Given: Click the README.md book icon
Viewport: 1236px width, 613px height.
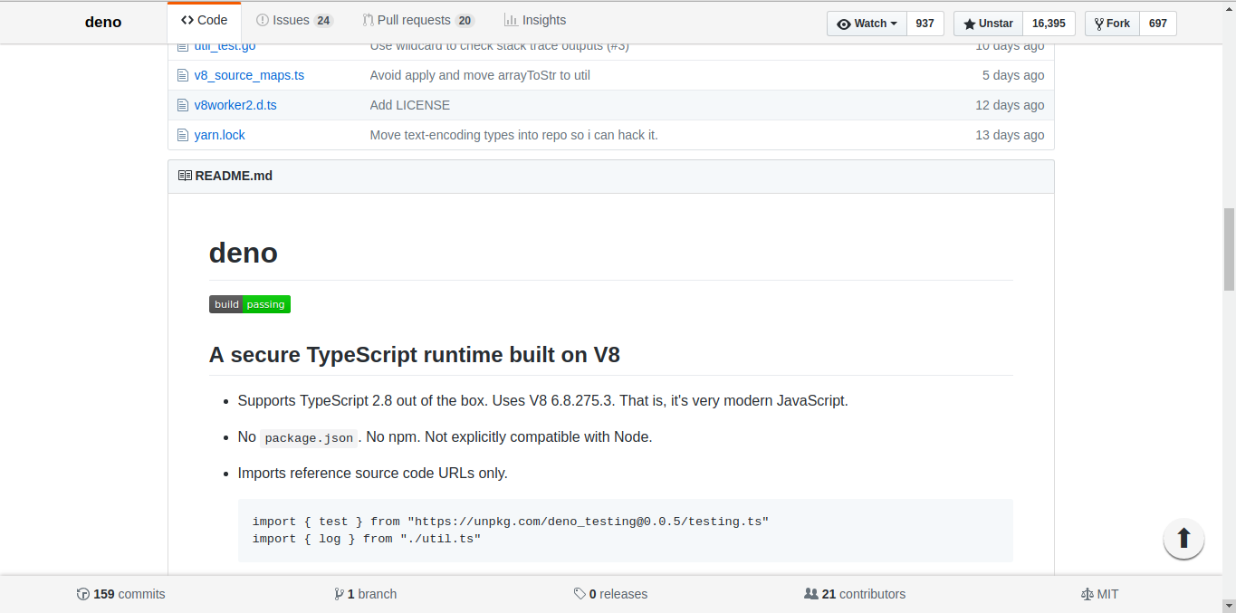Looking at the screenshot, I should [x=185, y=176].
